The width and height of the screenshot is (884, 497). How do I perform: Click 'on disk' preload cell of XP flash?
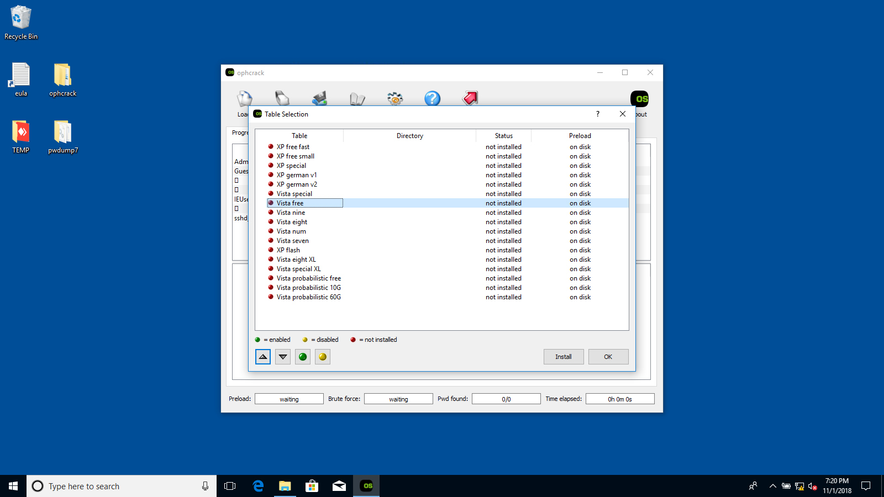pyautogui.click(x=580, y=250)
